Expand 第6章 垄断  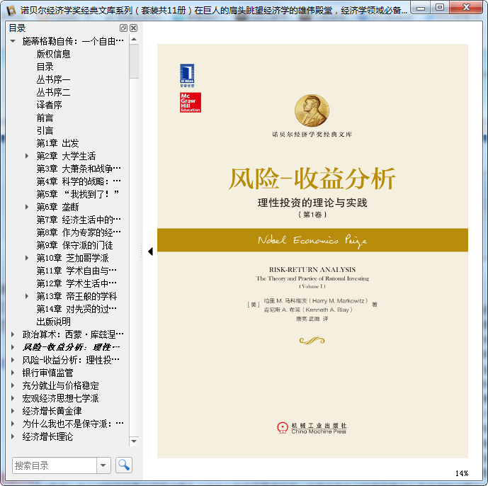tap(27, 207)
